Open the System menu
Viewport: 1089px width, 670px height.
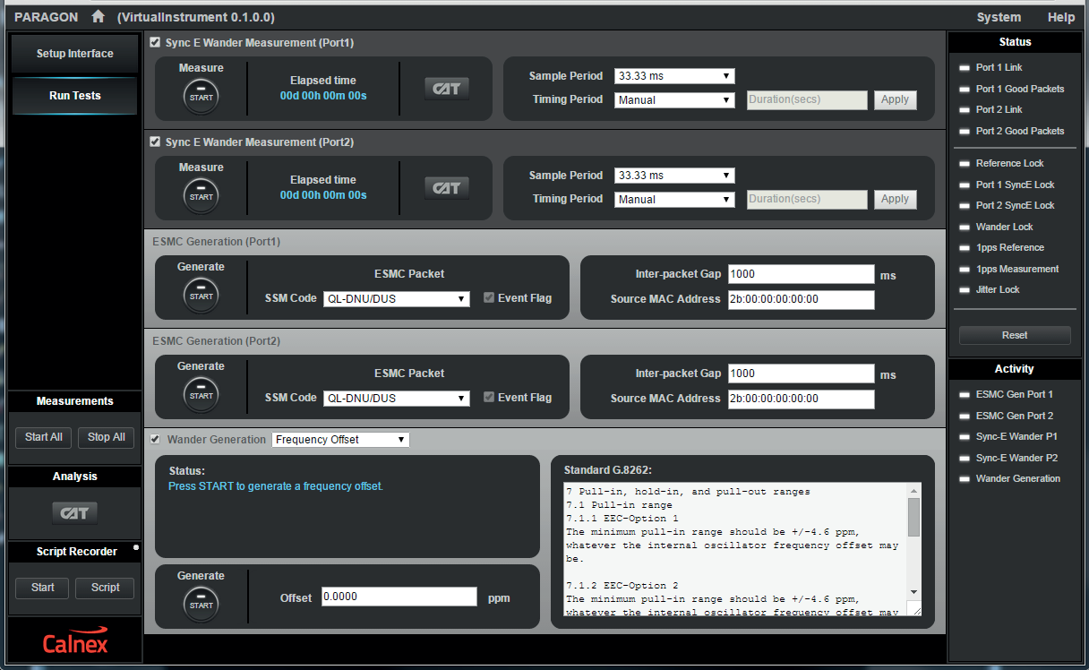click(x=998, y=17)
